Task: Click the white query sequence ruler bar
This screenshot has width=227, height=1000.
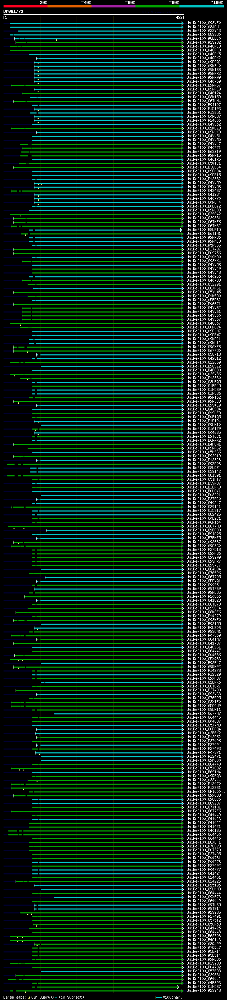Action: click(94, 15)
